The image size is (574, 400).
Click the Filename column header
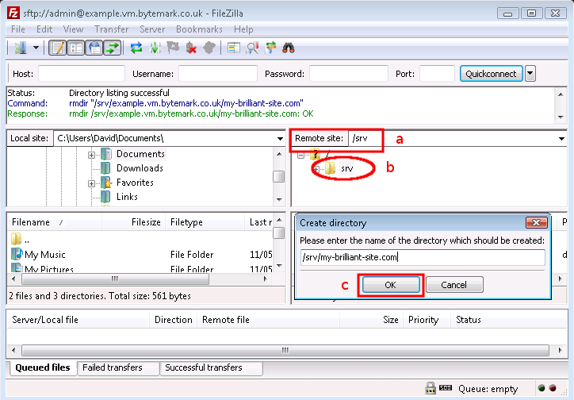(x=54, y=222)
